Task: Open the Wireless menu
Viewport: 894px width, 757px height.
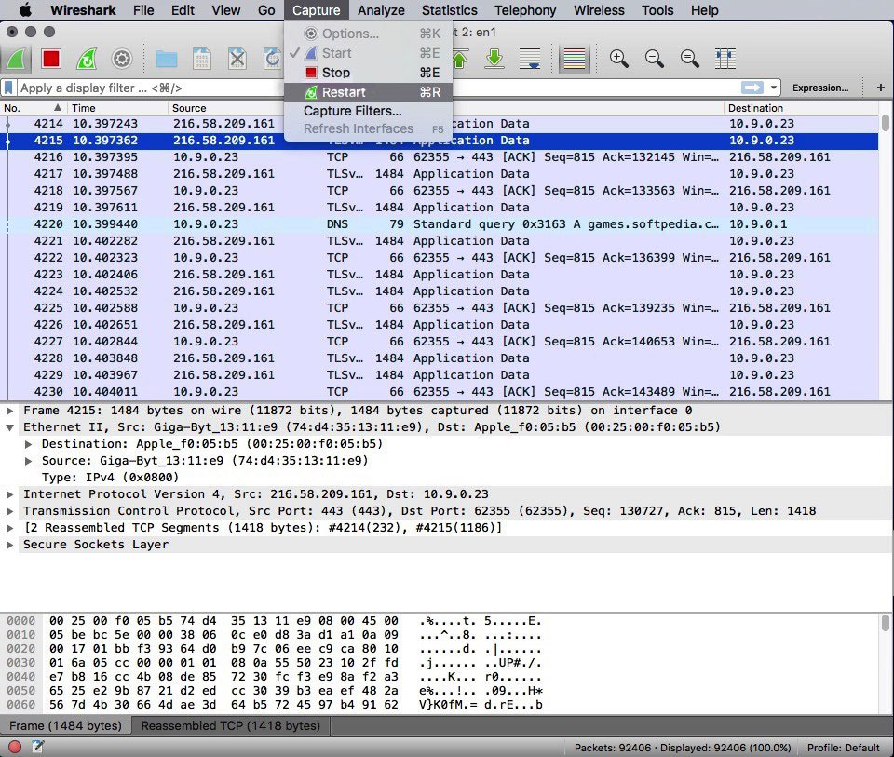Action: (x=599, y=10)
